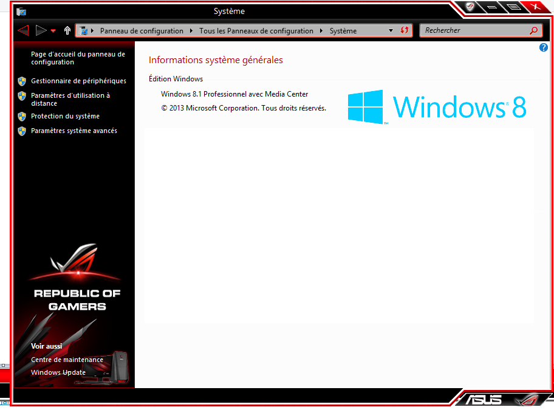Click the Windows 8 logo image

(x=437, y=107)
